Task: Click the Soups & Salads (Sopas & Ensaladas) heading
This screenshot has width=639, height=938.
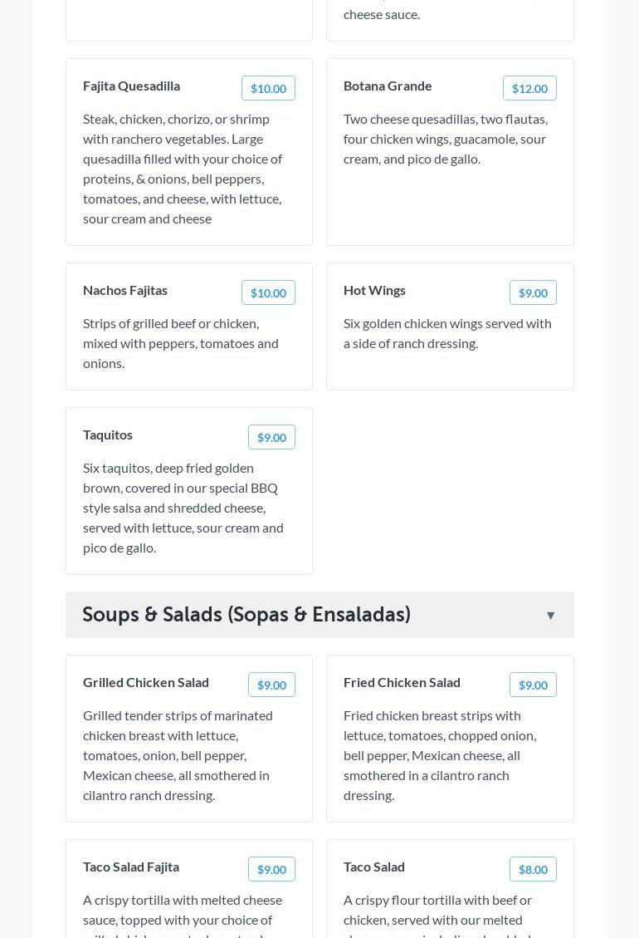Action: tap(246, 615)
